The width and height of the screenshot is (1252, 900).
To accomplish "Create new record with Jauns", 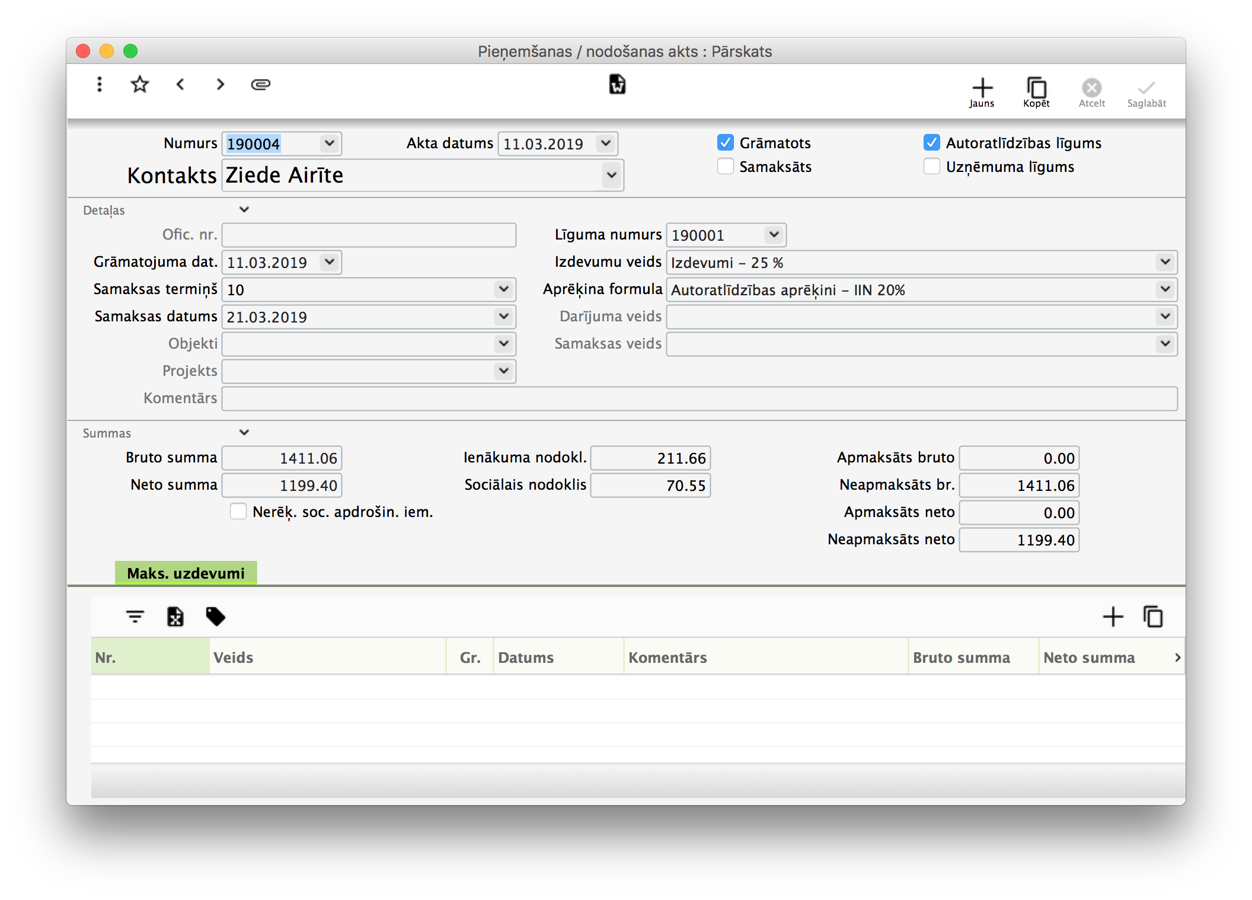I will pos(982,92).
